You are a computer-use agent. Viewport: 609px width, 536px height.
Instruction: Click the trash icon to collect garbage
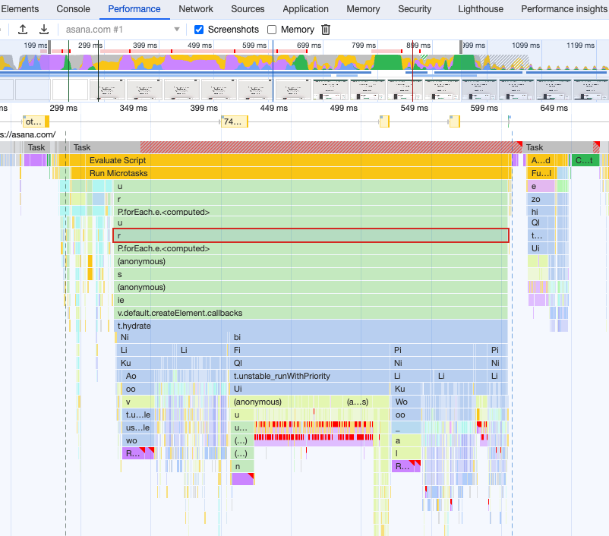click(326, 30)
